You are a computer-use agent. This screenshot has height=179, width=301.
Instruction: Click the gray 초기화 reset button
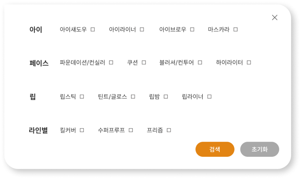[260, 149]
